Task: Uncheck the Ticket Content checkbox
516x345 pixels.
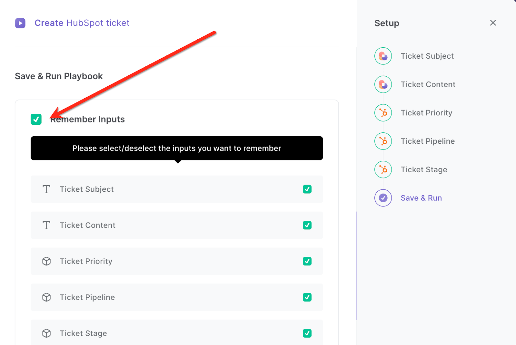Action: pyautogui.click(x=307, y=225)
